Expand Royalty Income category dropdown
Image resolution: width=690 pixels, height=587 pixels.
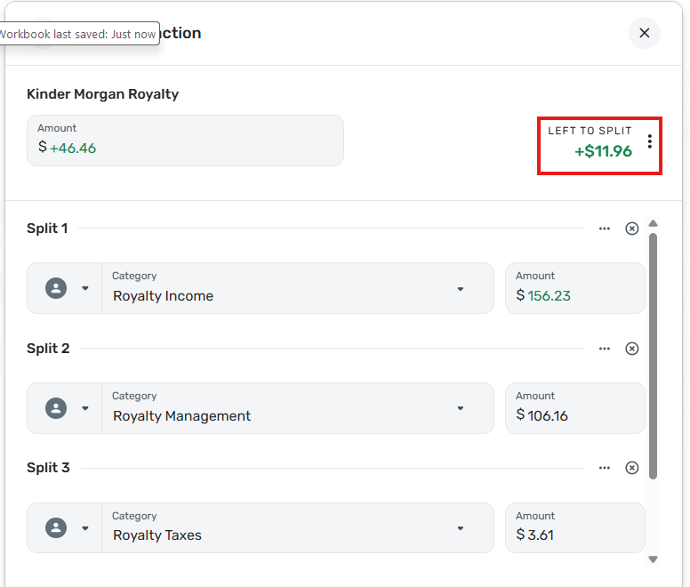pos(461,289)
